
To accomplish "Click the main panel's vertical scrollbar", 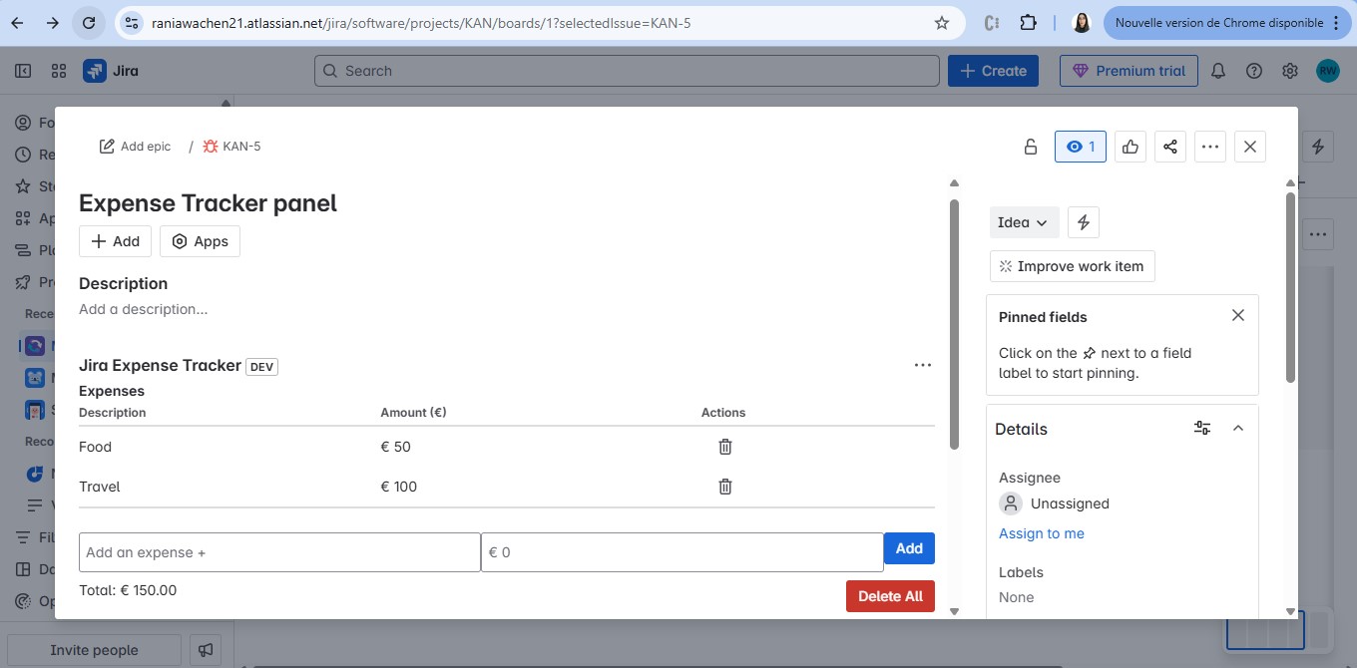I will 954,324.
